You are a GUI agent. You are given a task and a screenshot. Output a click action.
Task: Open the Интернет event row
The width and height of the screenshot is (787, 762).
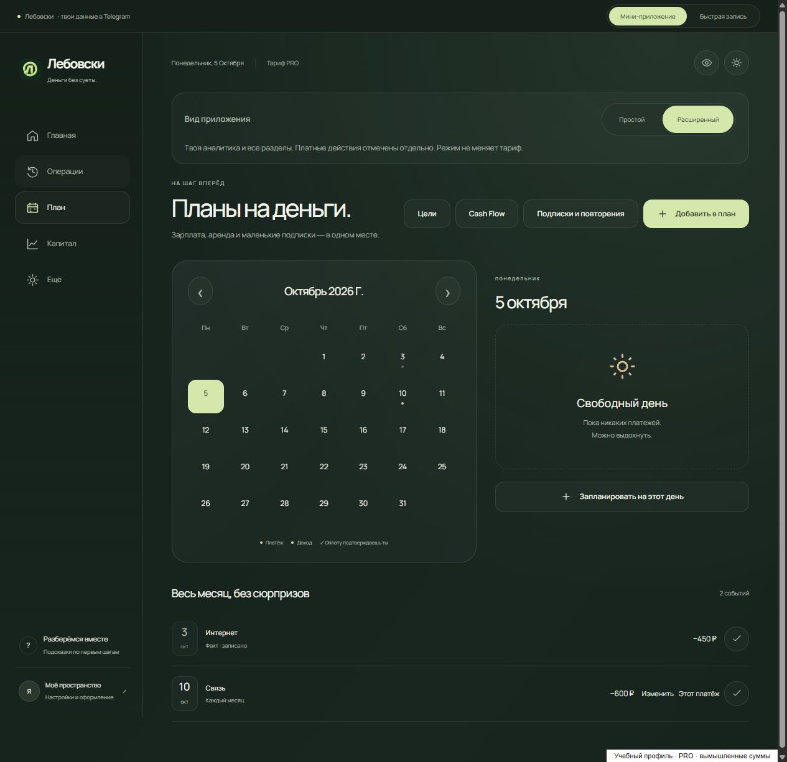pyautogui.click(x=460, y=638)
